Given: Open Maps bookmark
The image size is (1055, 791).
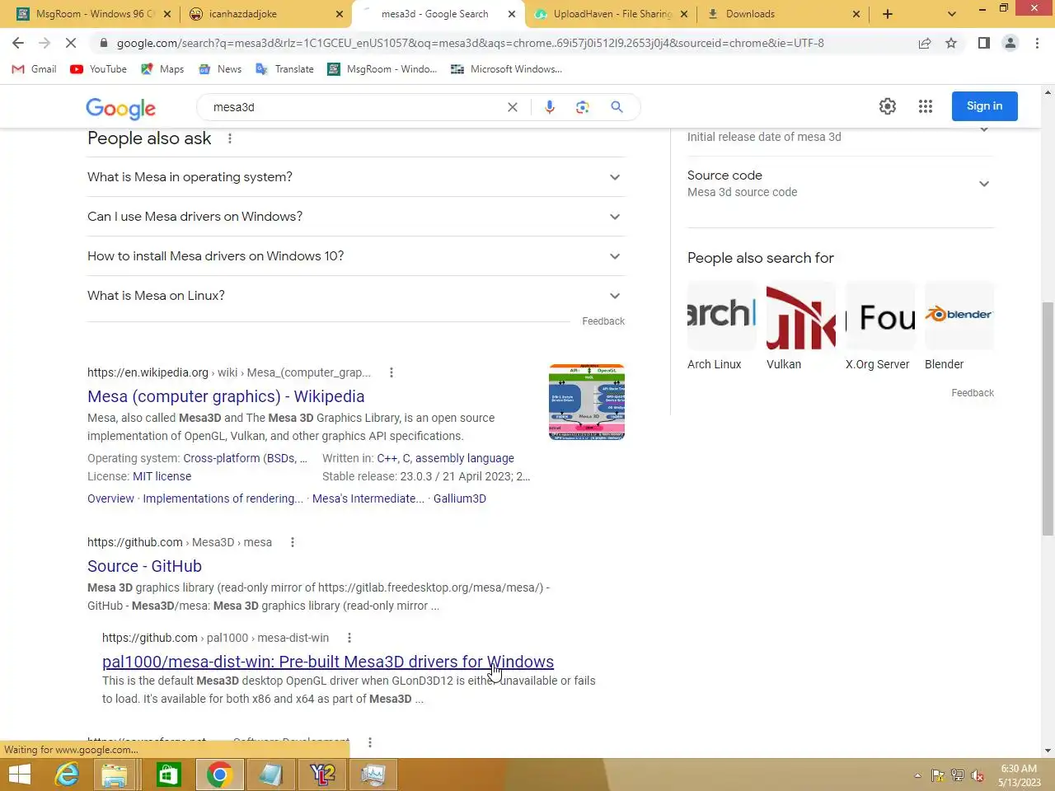Looking at the screenshot, I should click(x=162, y=69).
